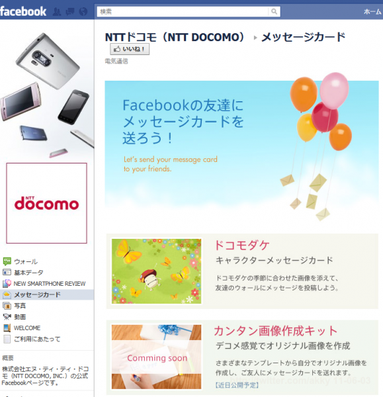Click the search magnifier icon

tap(274, 11)
